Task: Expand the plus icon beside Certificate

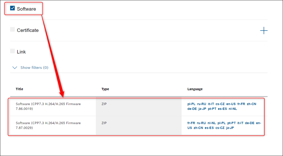Action: coord(264,31)
